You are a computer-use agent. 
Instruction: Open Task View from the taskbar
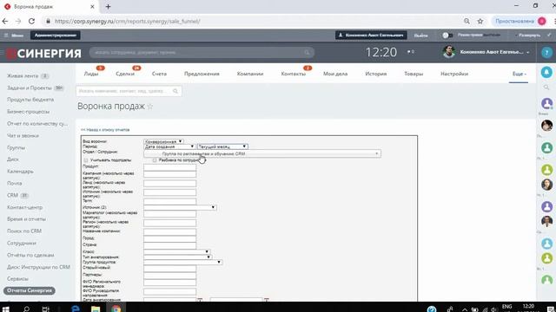(x=46, y=309)
